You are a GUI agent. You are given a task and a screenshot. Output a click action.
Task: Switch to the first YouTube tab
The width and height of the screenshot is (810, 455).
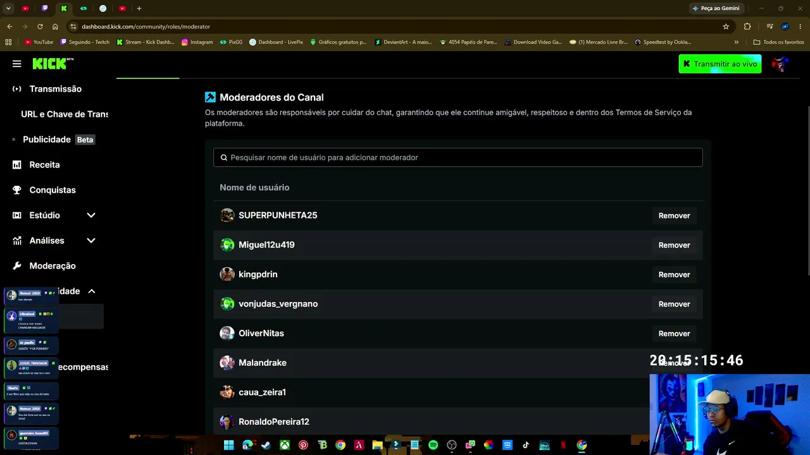click(x=25, y=8)
